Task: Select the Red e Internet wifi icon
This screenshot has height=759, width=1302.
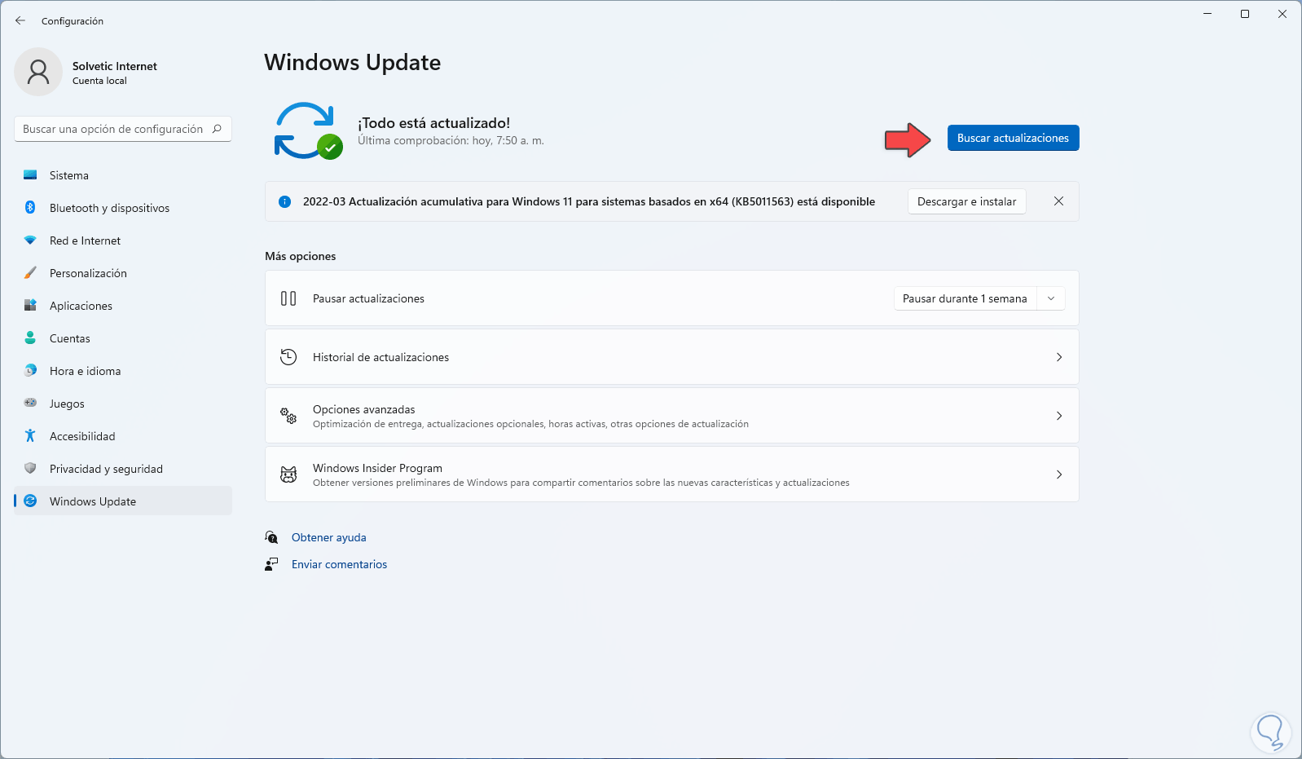Action: 30,240
